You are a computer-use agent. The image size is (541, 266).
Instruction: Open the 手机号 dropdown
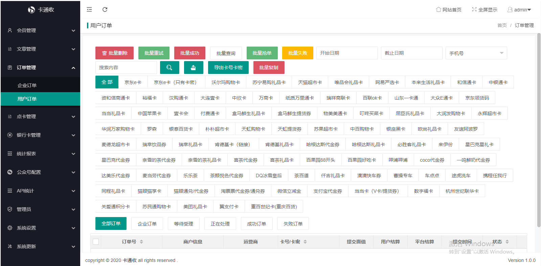(476, 53)
